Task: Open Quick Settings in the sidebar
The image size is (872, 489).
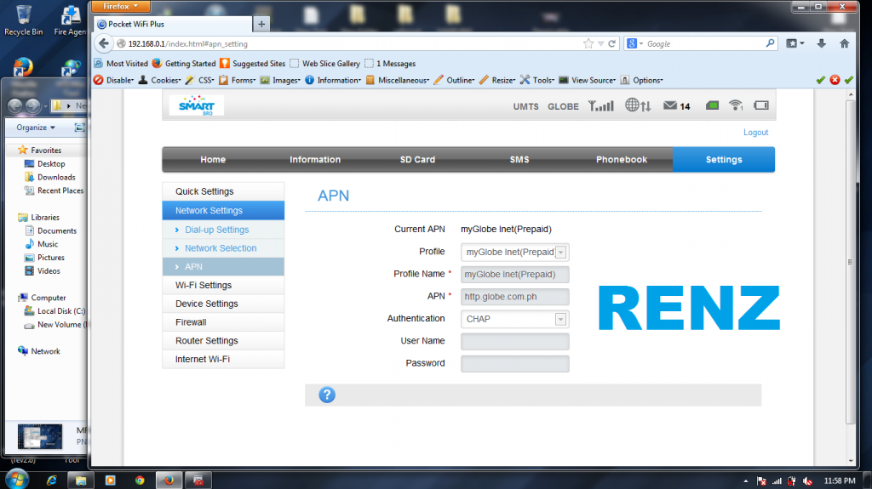Action: pyautogui.click(x=223, y=191)
